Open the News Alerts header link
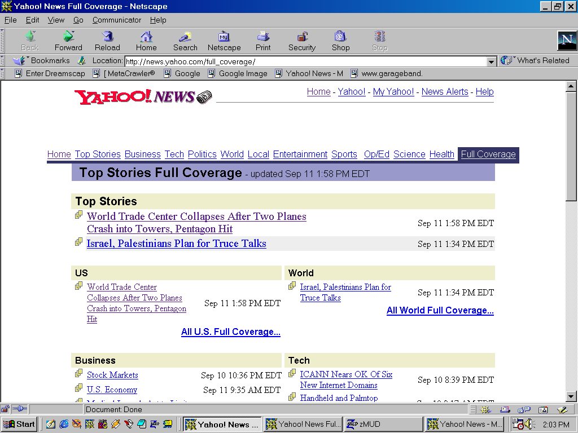Image resolution: width=578 pixels, height=433 pixels. 445,92
